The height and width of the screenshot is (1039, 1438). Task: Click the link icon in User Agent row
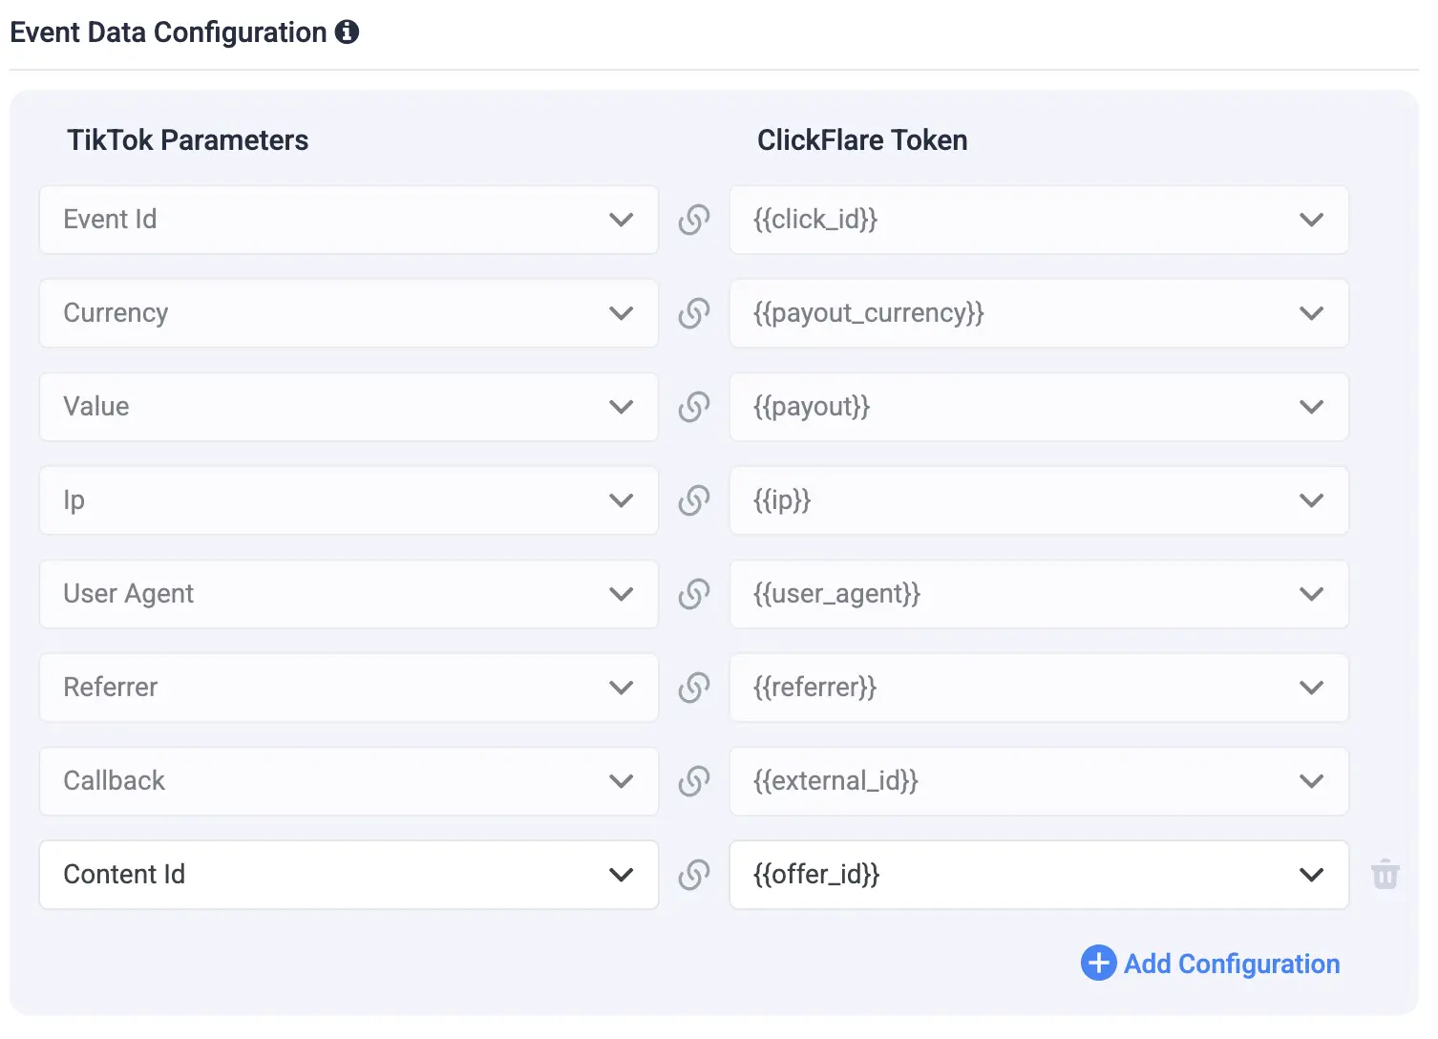pos(694,594)
